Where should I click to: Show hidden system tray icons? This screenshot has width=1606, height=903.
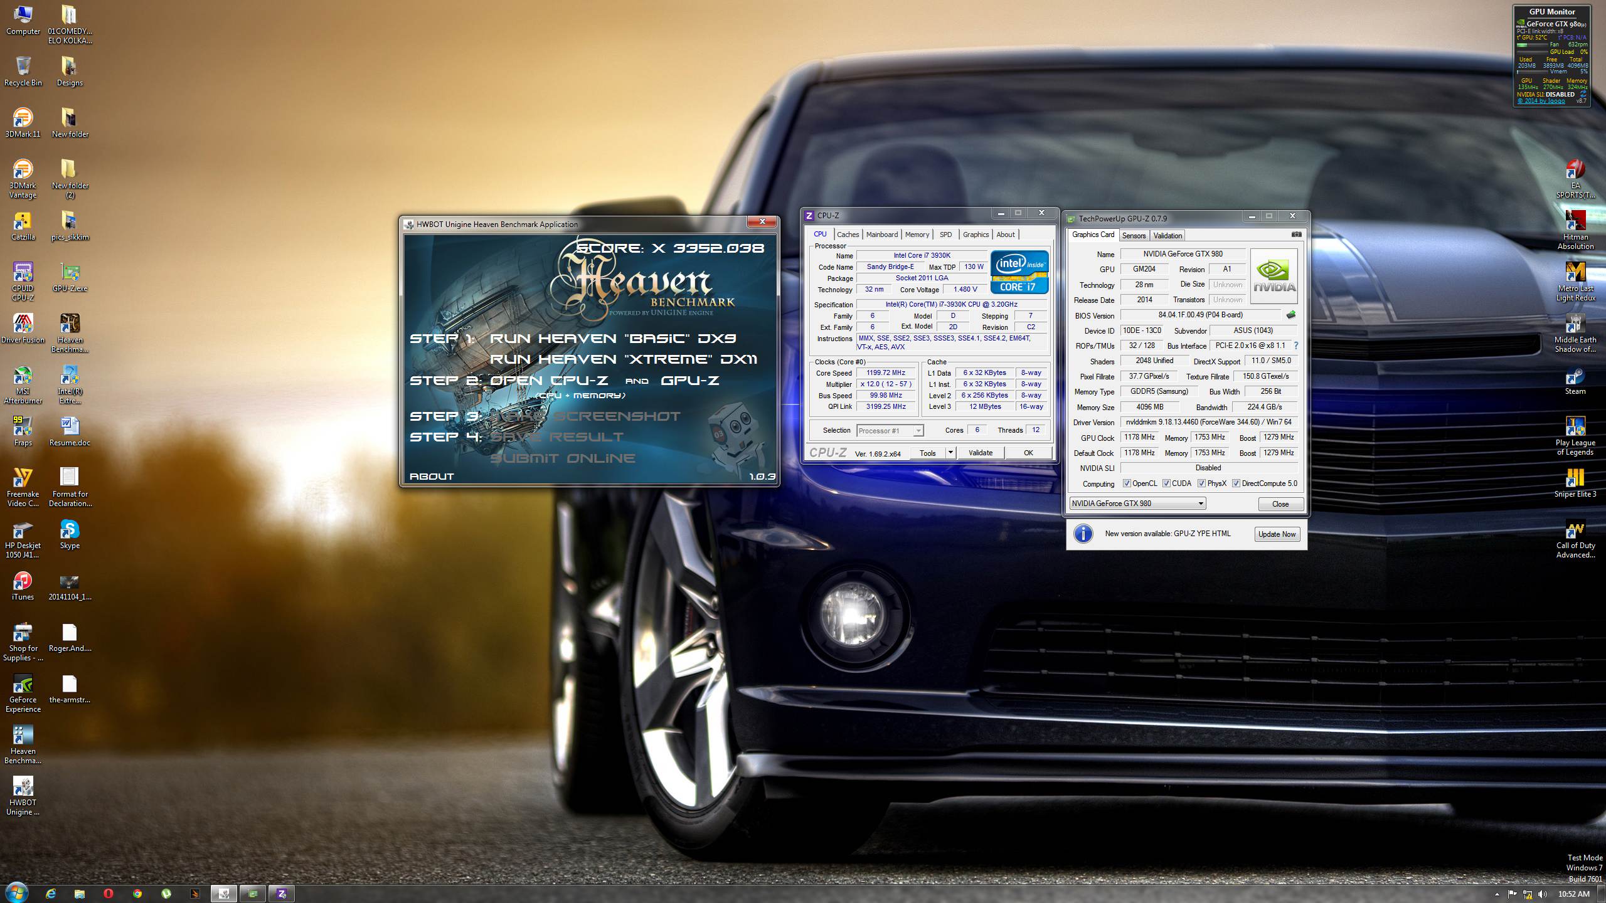pos(1497,894)
